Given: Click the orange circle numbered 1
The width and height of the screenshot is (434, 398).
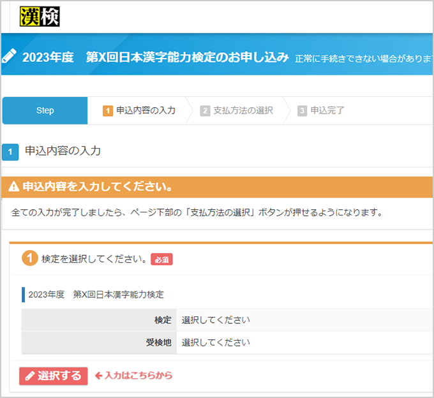Looking at the screenshot, I should pos(30,258).
